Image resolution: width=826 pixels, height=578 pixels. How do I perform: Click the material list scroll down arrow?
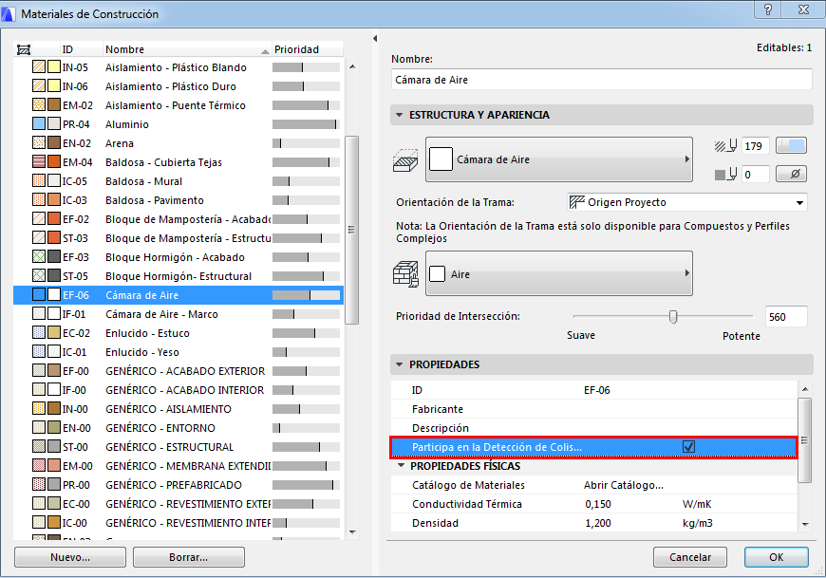352,532
